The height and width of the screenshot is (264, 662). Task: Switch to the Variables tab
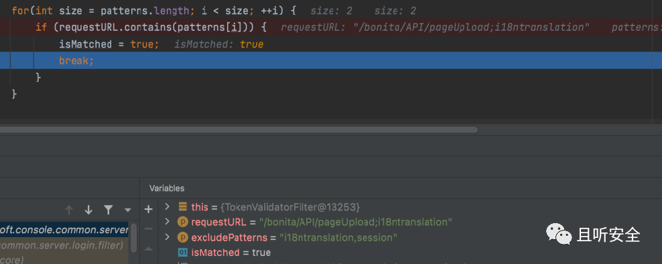167,188
